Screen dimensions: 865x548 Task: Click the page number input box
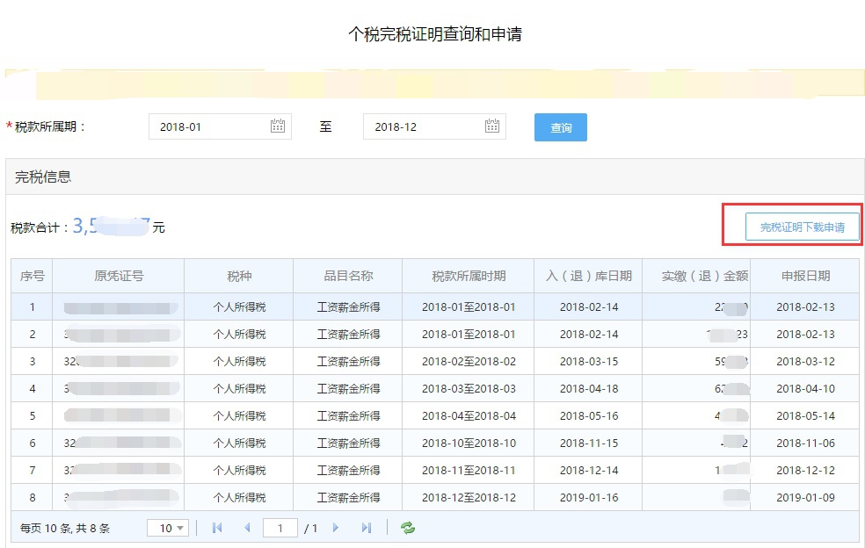pyautogui.click(x=280, y=528)
